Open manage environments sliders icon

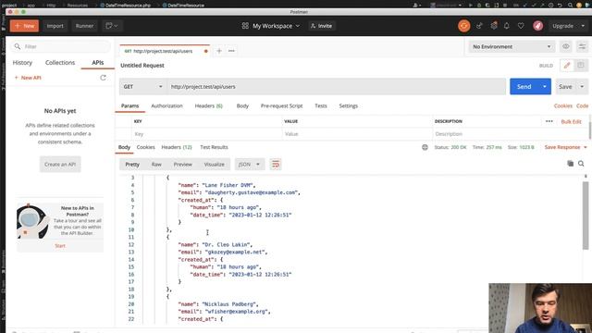point(582,46)
